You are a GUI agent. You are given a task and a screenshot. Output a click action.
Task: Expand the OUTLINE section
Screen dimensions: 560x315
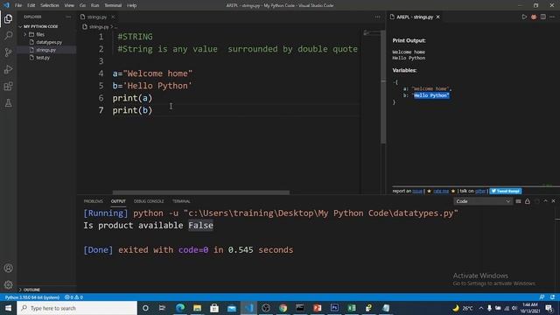[31, 290]
